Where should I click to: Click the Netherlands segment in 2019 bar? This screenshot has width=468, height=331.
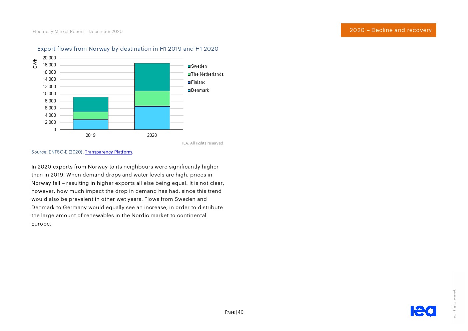[x=90, y=115]
